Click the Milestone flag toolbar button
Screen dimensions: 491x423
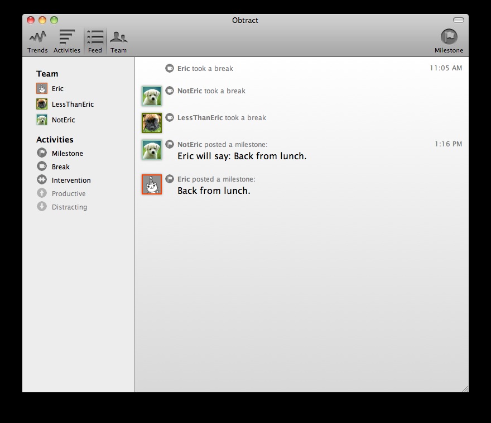point(449,41)
